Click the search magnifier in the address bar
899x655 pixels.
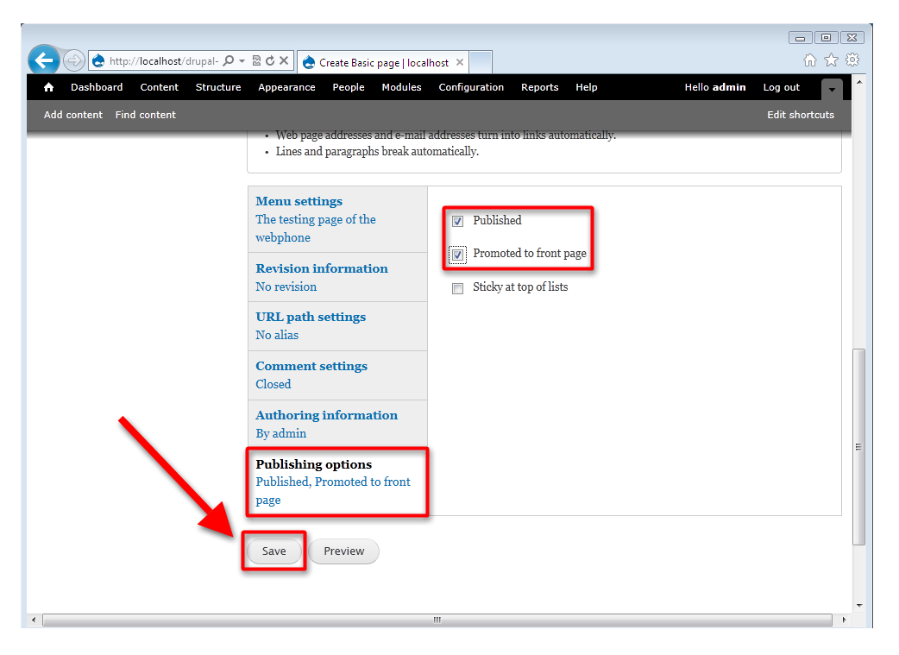click(x=229, y=61)
